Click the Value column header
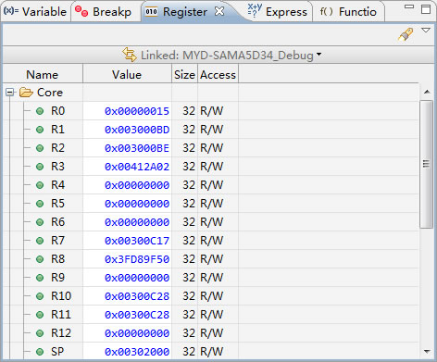437x362 pixels. 127,75
